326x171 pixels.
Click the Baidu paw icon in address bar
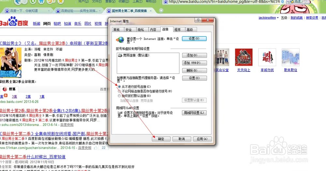point(166,2)
